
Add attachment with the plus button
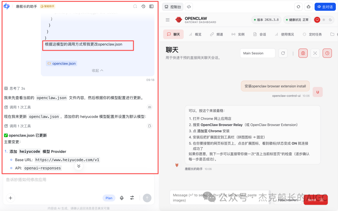[x=10, y=198]
